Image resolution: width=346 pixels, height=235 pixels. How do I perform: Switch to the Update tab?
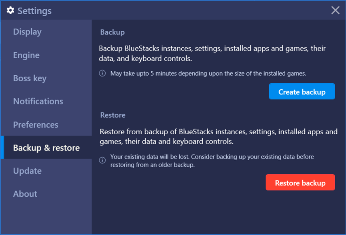(x=46, y=171)
